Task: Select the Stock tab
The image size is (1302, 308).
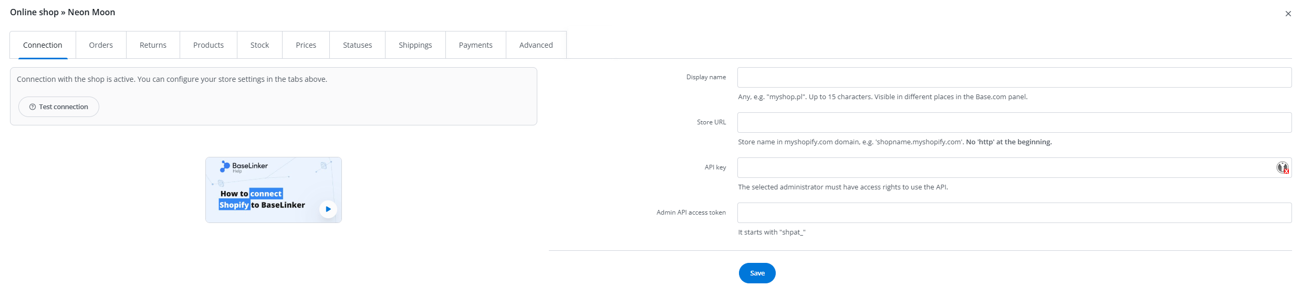Action: [x=259, y=45]
